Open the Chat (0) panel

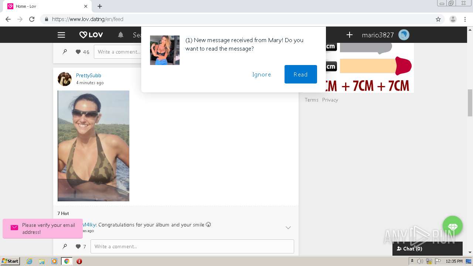428,249
